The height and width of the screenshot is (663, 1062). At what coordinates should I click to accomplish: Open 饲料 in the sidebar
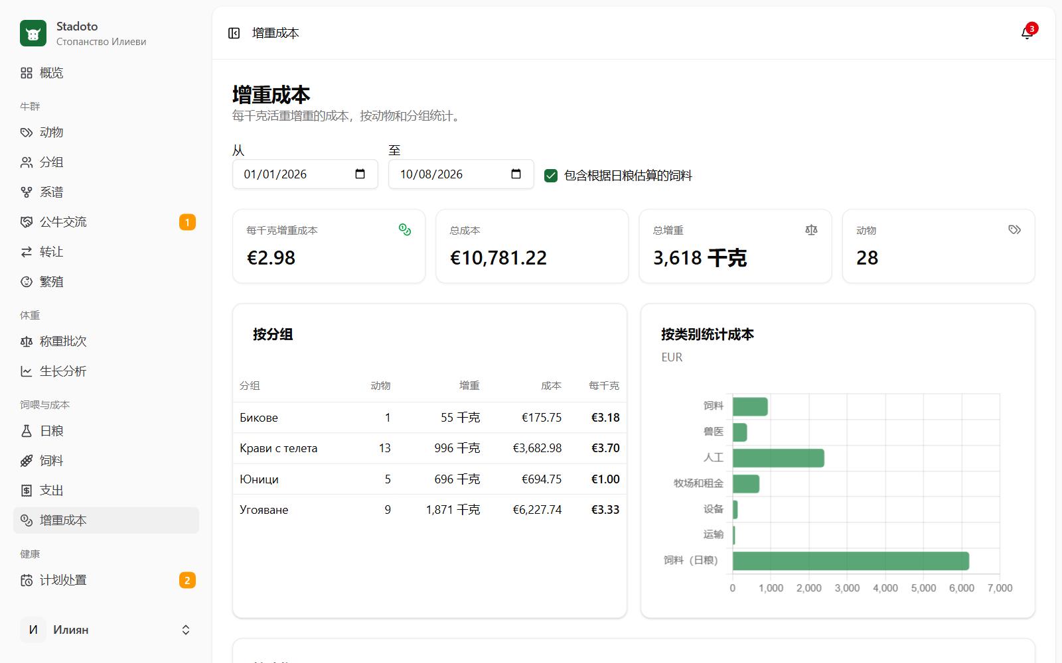click(x=106, y=461)
